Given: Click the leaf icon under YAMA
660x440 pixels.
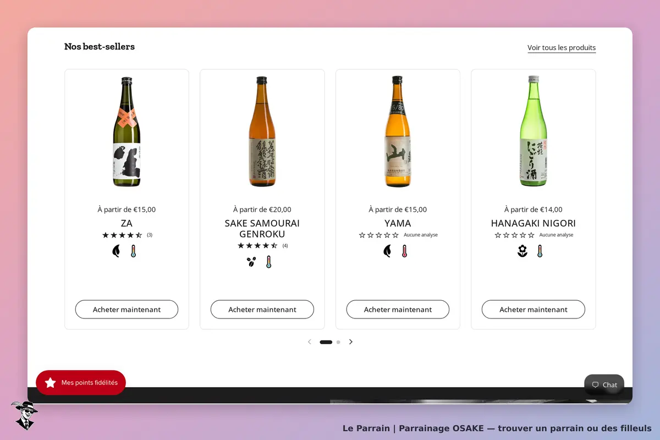Looking at the screenshot, I should click(387, 251).
